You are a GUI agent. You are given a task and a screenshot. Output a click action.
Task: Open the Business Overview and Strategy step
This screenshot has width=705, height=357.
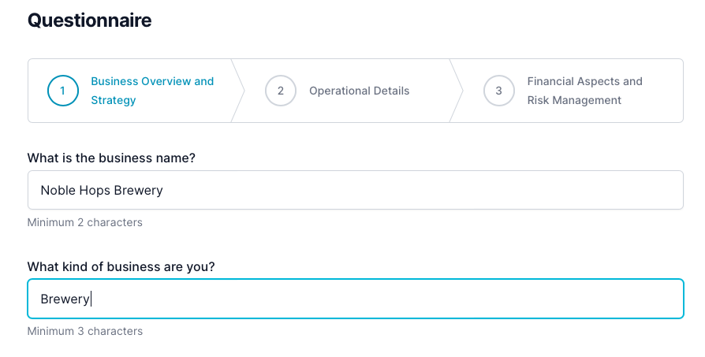[152, 82]
